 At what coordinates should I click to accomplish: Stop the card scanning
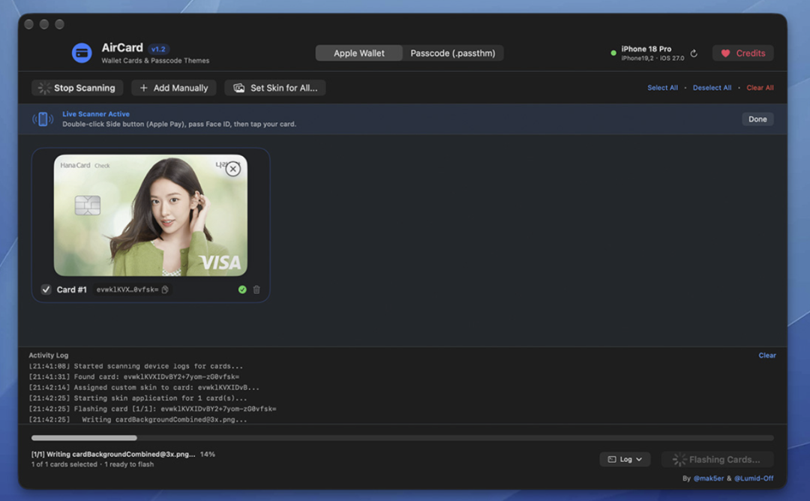coord(77,88)
